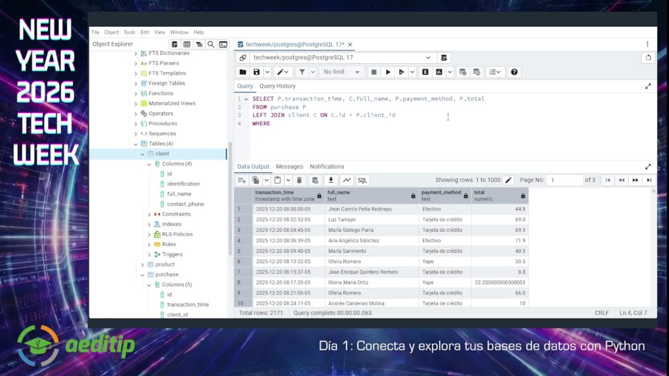Expand the Constraints node
This screenshot has height=376, width=669.
149,214
